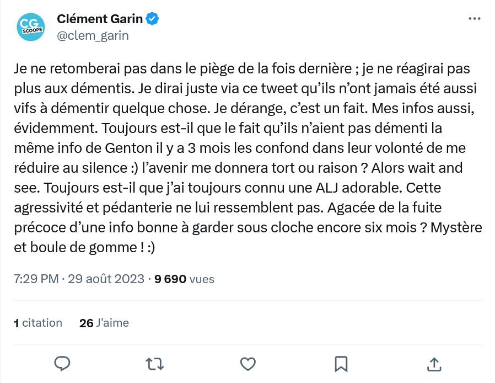The width and height of the screenshot is (495, 383).
Task: Click the blue verified badge
Action: tap(152, 19)
